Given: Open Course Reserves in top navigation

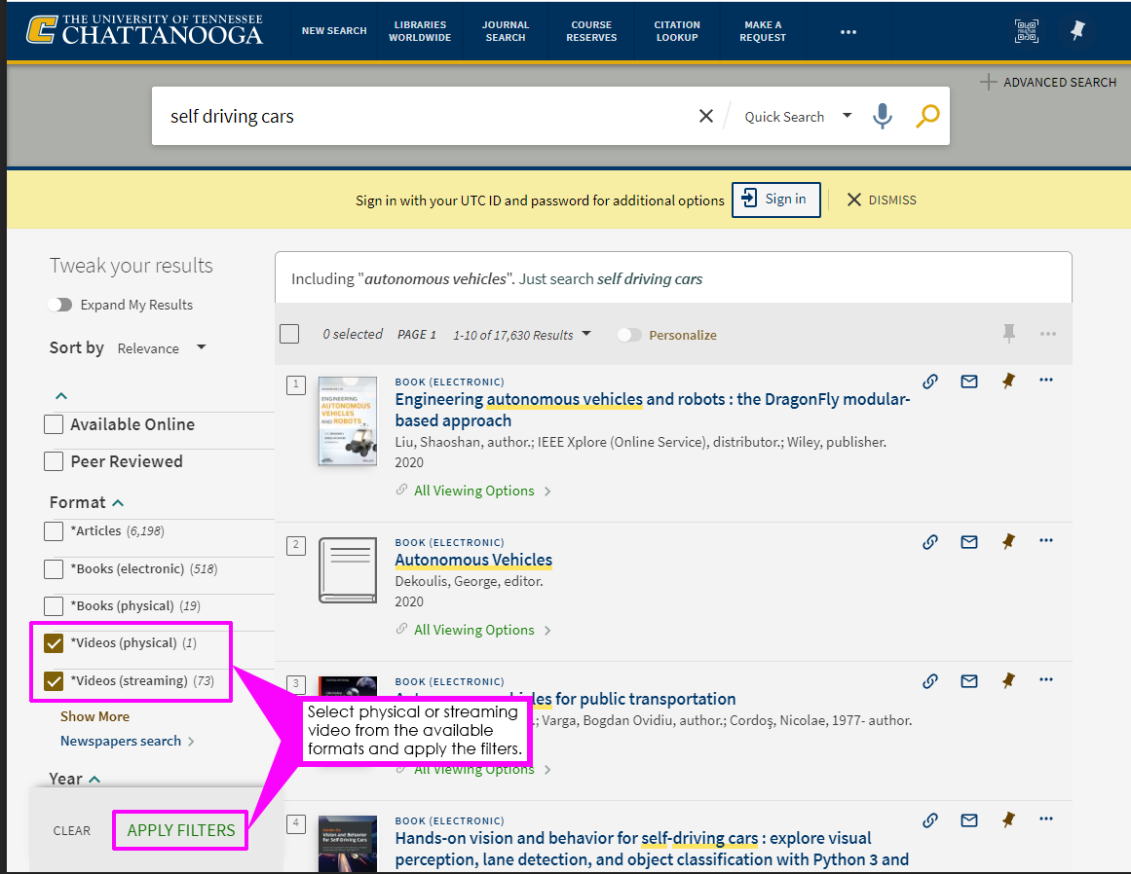Looking at the screenshot, I should (591, 31).
